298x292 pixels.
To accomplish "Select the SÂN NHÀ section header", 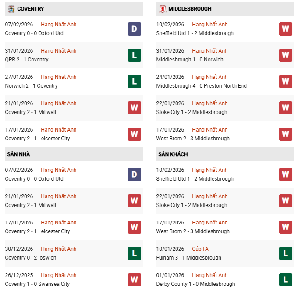I will [18, 154].
